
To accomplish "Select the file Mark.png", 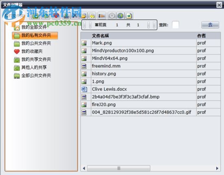I will point(102,43).
